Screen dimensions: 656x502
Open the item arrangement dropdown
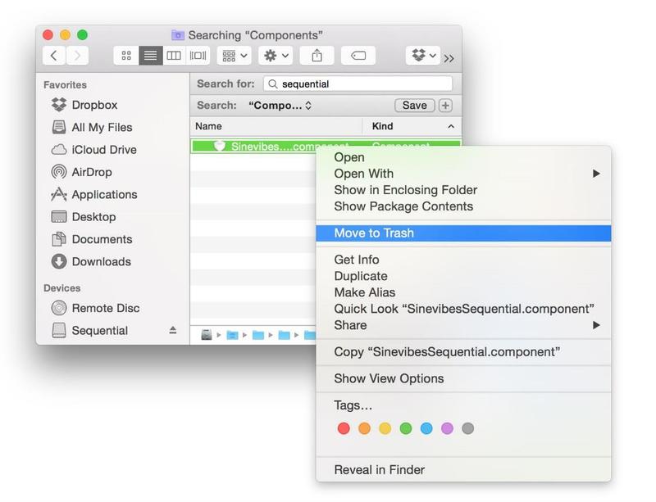click(234, 56)
